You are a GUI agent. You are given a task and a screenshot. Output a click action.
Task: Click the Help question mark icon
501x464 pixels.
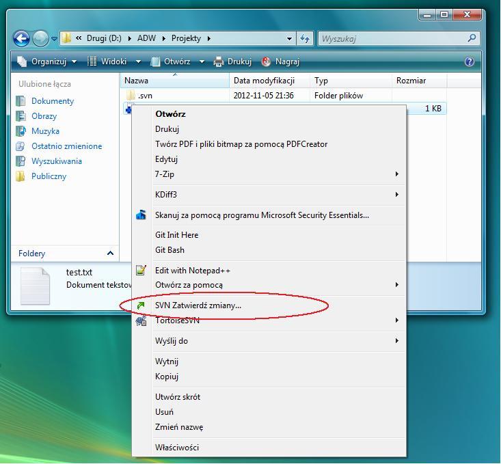click(469, 62)
